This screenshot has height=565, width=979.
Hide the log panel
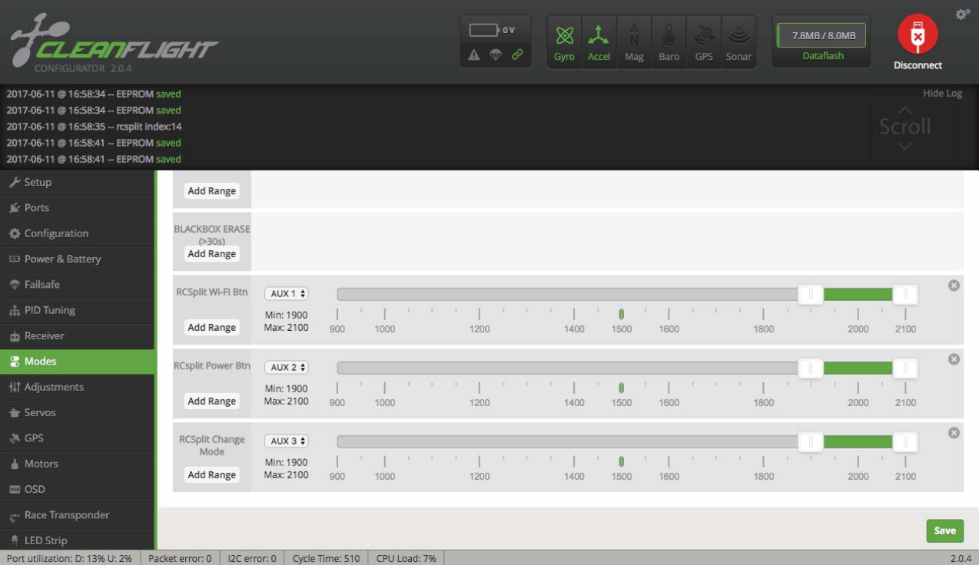coord(942,94)
